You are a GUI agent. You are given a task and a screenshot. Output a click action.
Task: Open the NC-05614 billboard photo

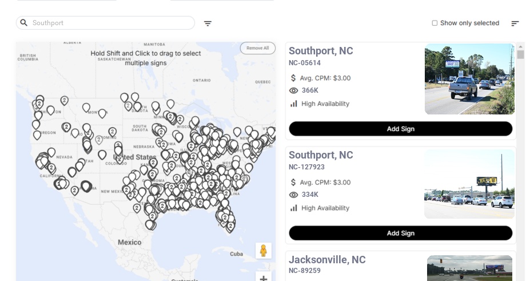[469, 79]
